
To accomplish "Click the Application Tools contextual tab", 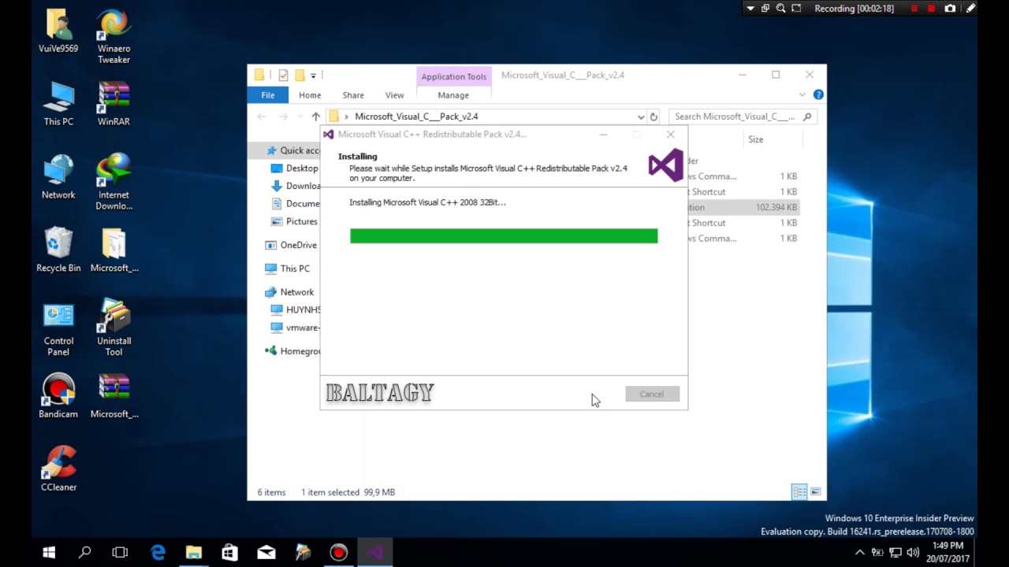I will (454, 76).
